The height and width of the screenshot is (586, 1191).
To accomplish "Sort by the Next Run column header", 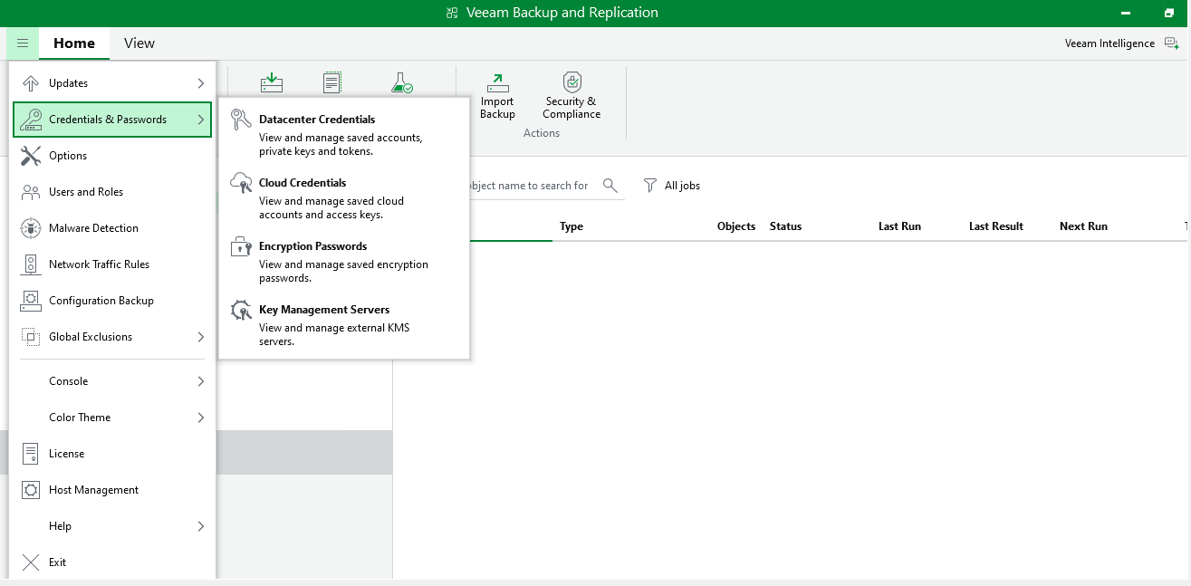I will tap(1083, 226).
